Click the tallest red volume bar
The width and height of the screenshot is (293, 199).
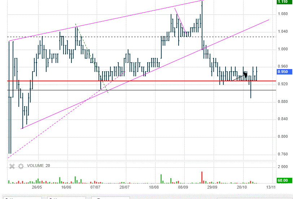point(202,177)
